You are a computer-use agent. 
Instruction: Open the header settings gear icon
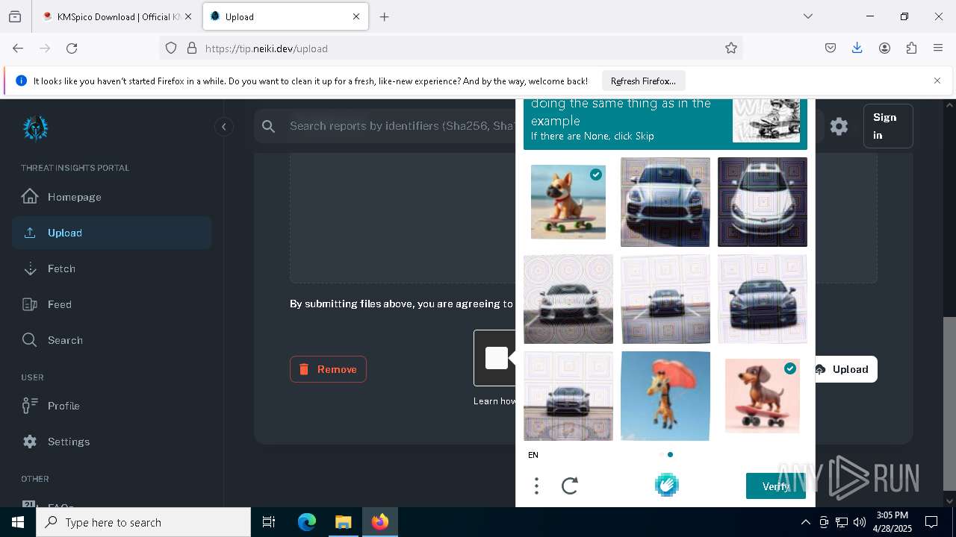click(839, 127)
